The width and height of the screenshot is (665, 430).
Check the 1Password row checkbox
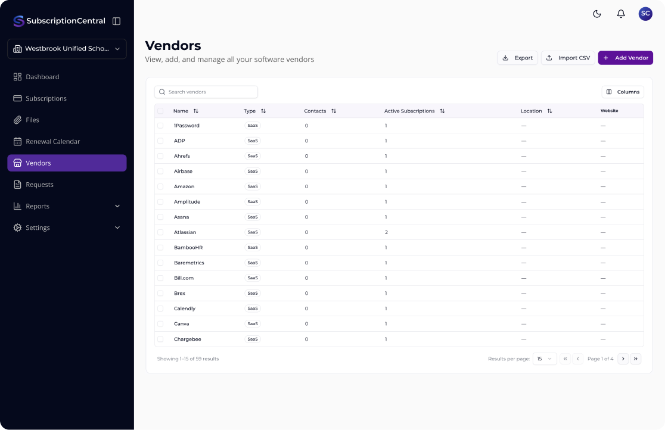[x=160, y=126]
